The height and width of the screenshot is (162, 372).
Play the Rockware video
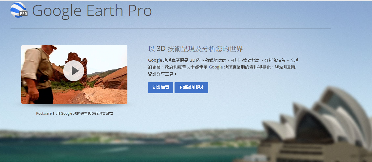74,71
